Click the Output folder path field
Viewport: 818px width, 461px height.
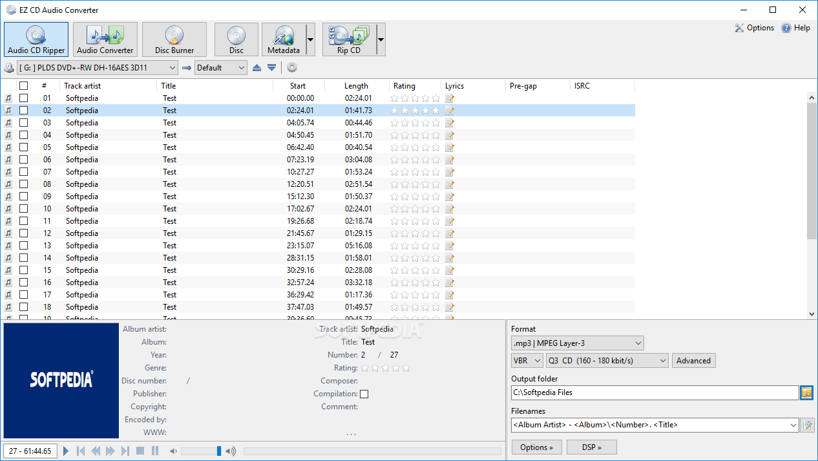[x=655, y=392]
